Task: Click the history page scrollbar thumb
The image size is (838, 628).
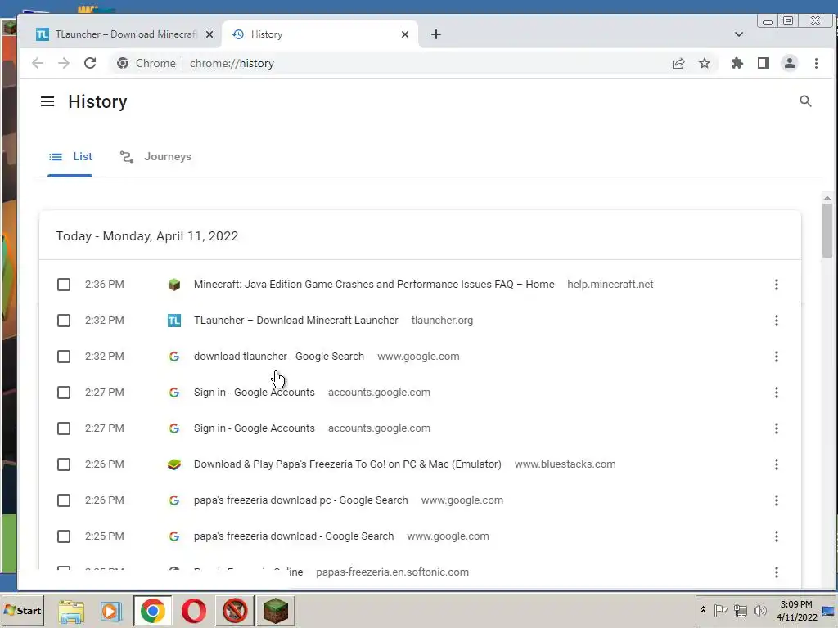Action: click(827, 231)
